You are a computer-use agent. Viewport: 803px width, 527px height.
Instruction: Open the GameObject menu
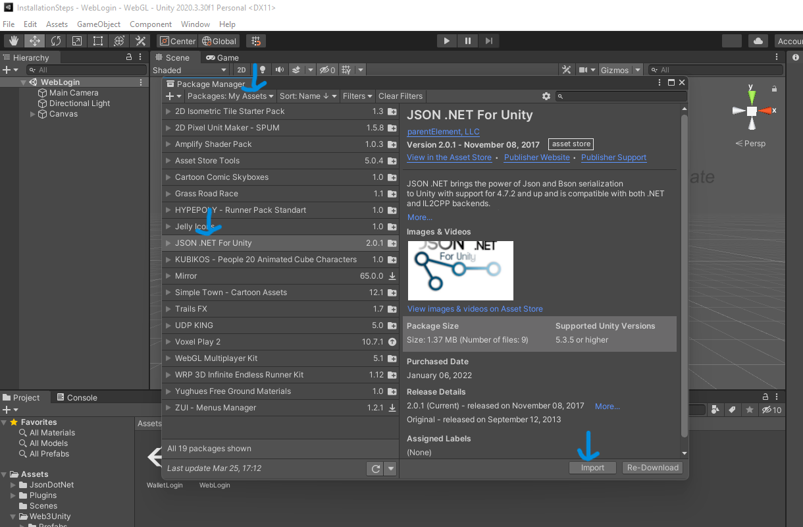coord(99,24)
